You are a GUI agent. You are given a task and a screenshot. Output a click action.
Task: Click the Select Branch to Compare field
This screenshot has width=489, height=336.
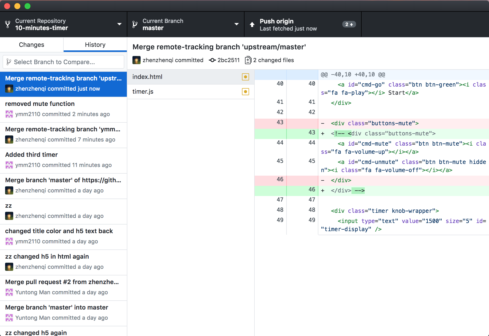point(63,62)
